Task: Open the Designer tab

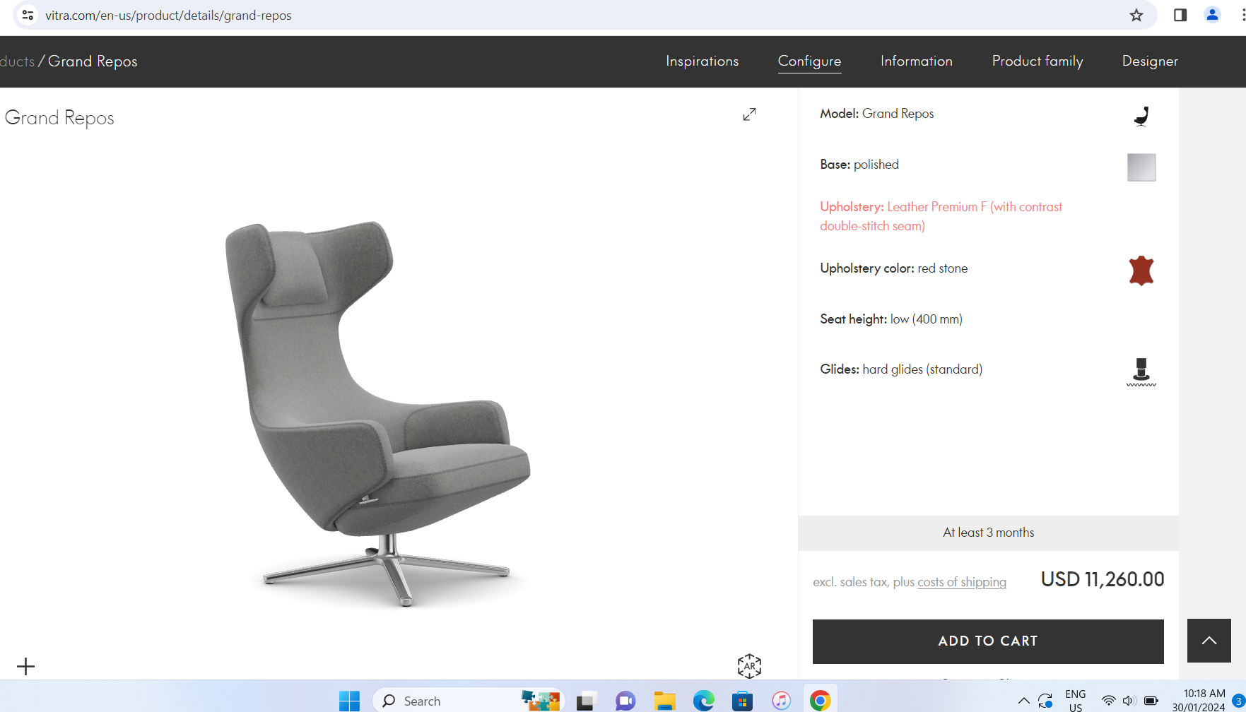Action: pyautogui.click(x=1150, y=61)
